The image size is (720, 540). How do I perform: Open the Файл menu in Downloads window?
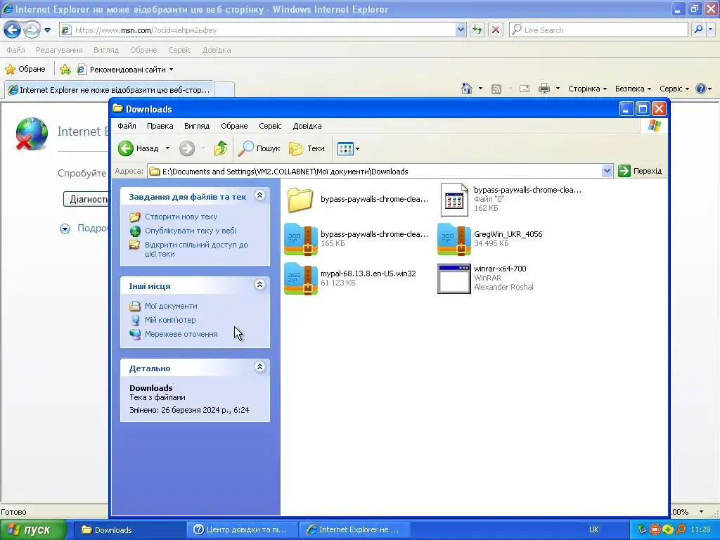point(127,126)
